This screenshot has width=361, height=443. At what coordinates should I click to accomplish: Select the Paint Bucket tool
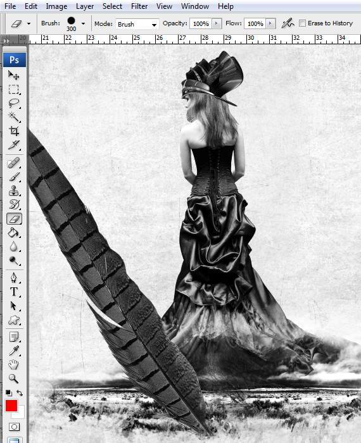point(13,233)
